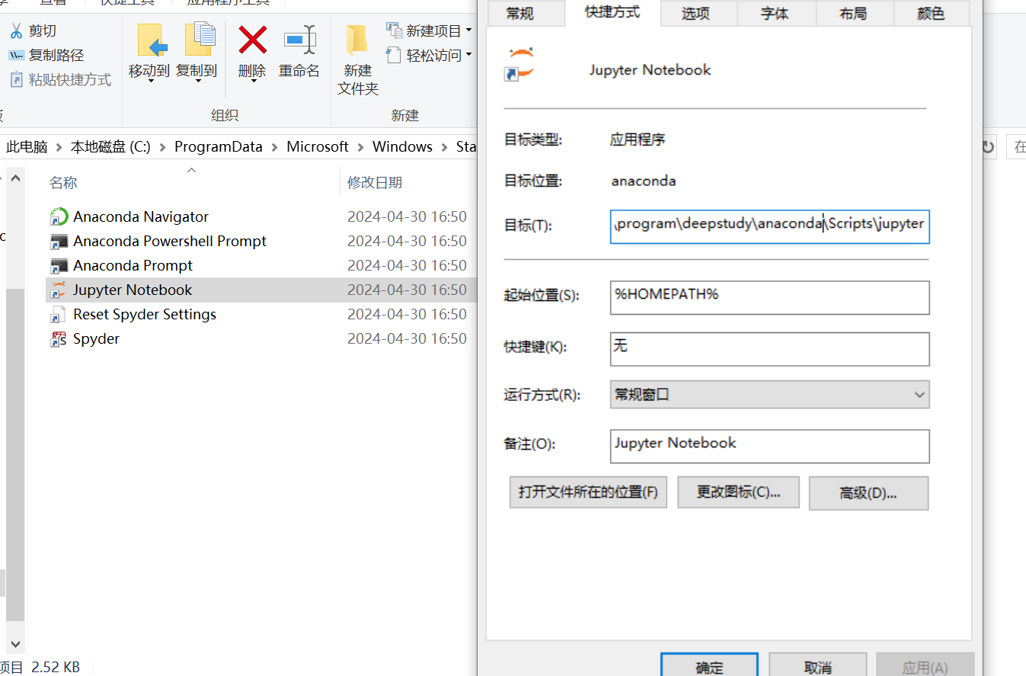This screenshot has height=676, width=1026.
Task: Click the 打开文件所在的位置 button
Action: click(x=588, y=492)
